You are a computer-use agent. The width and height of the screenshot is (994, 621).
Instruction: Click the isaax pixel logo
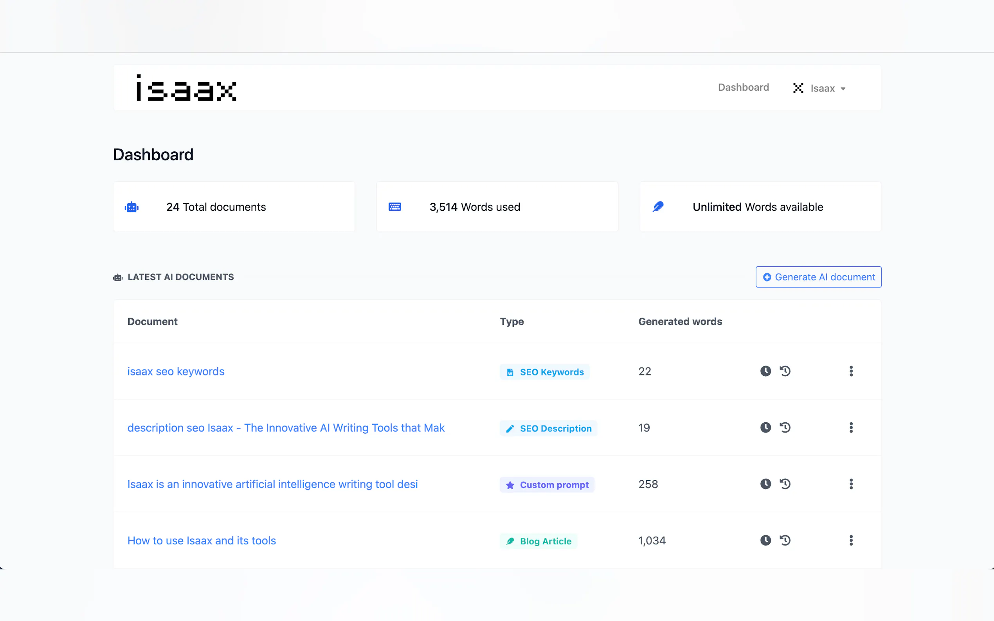(x=186, y=88)
